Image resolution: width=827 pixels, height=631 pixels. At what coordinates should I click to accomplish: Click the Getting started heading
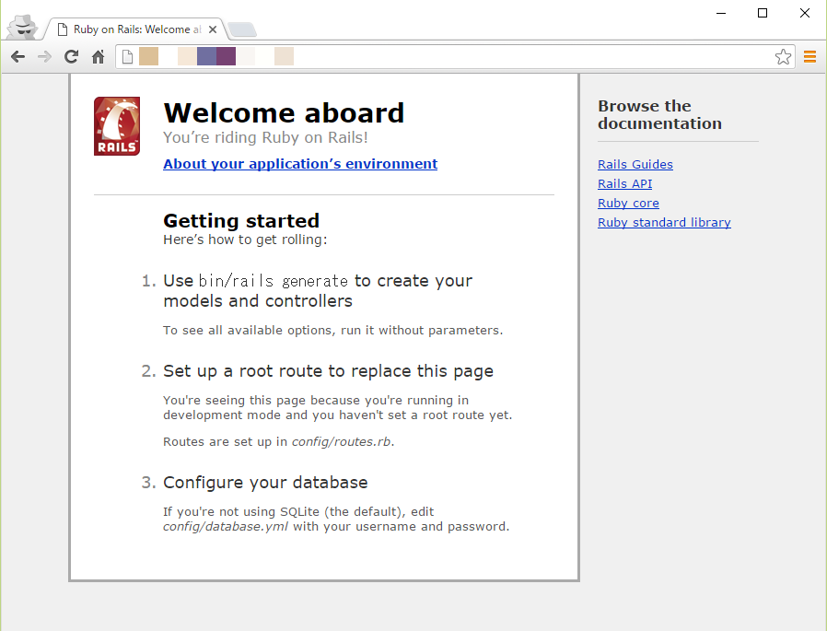coord(241,220)
